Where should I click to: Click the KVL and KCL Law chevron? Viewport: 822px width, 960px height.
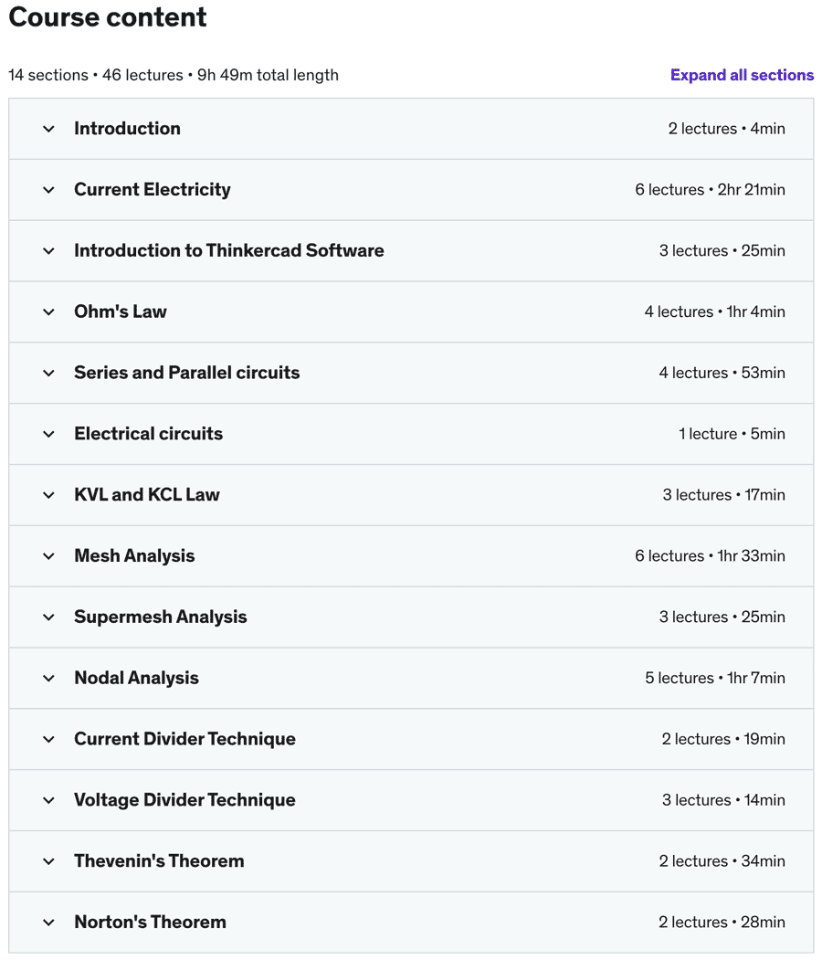(49, 495)
